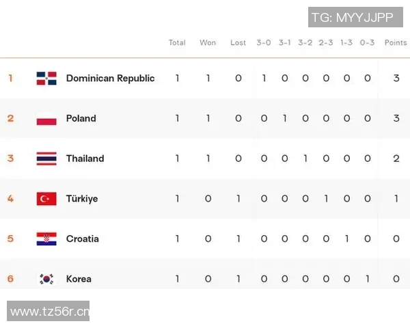Click the Croatia flag icon
This screenshot has width=410, height=328.
pyautogui.click(x=46, y=239)
